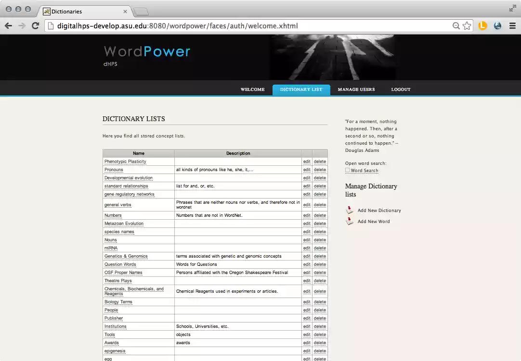
Task: Click the Add New Dictionary pushpin icon
Action: 349,210
